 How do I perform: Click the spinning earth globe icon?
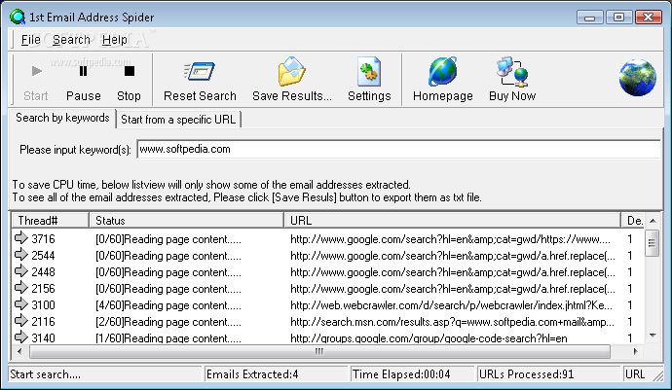coord(637,78)
